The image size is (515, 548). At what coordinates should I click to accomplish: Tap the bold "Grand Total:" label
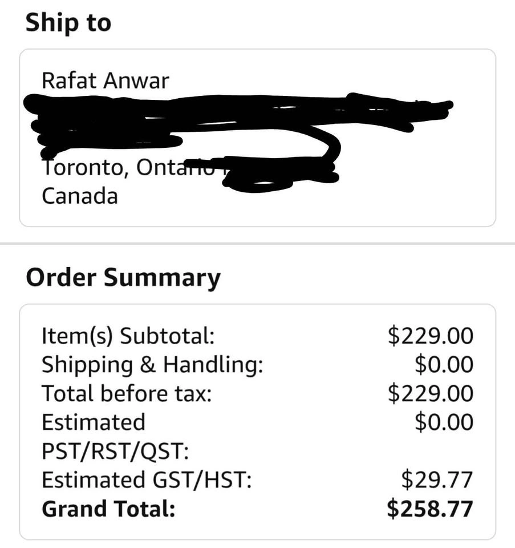[108, 509]
